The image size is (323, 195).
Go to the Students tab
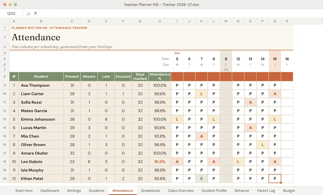click(x=96, y=190)
